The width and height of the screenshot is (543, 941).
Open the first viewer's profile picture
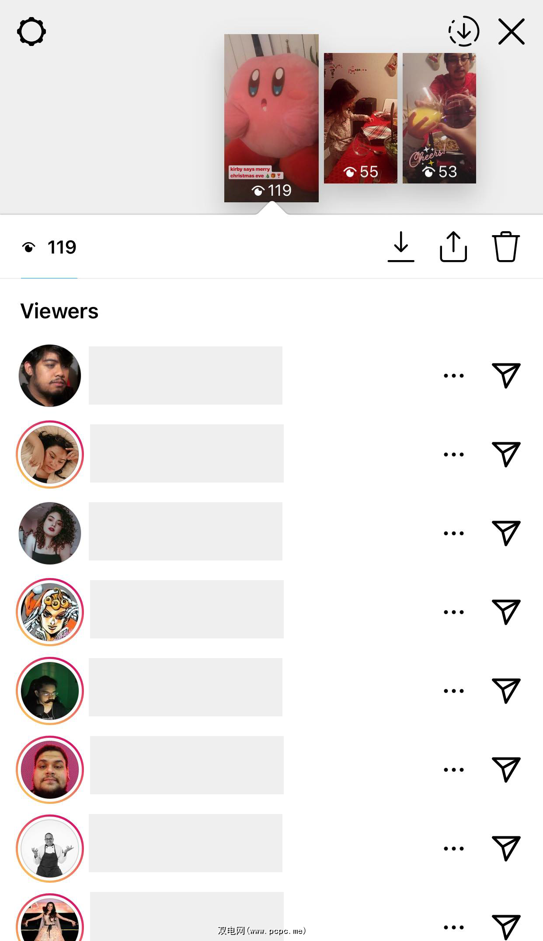click(x=50, y=376)
